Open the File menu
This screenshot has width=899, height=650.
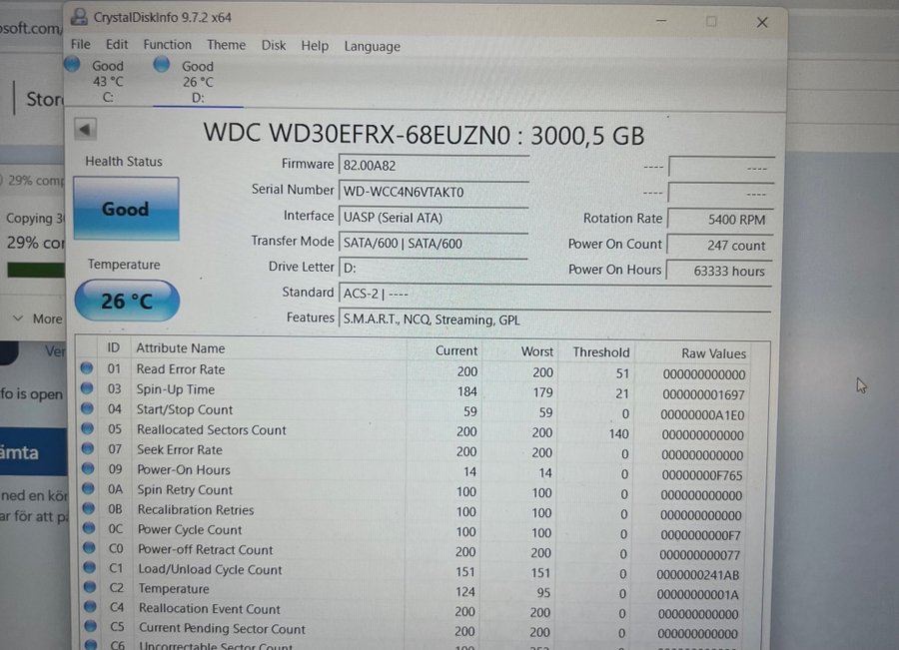point(81,45)
